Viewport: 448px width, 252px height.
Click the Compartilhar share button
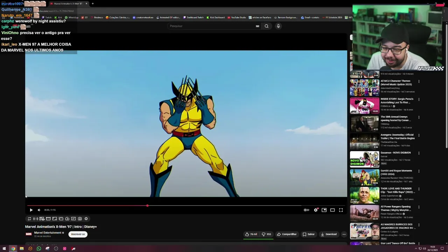coord(287,234)
